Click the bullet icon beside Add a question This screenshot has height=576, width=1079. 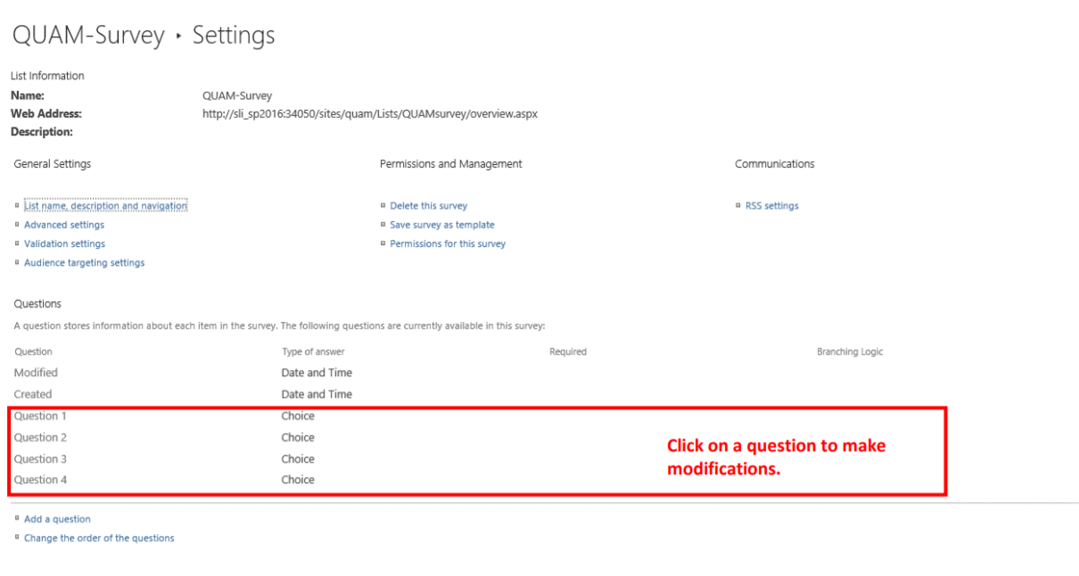(17, 518)
